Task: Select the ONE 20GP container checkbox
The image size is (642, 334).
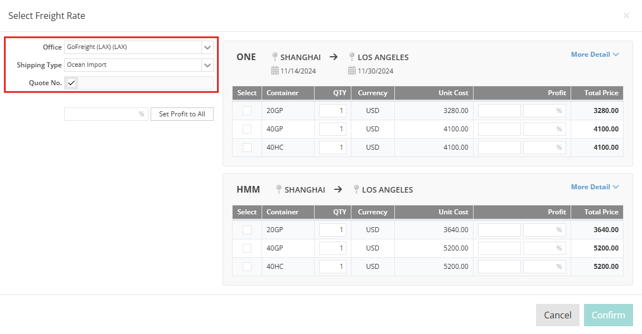Action: click(247, 111)
